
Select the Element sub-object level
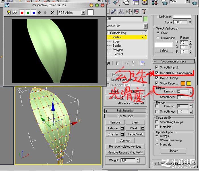pos(118,54)
